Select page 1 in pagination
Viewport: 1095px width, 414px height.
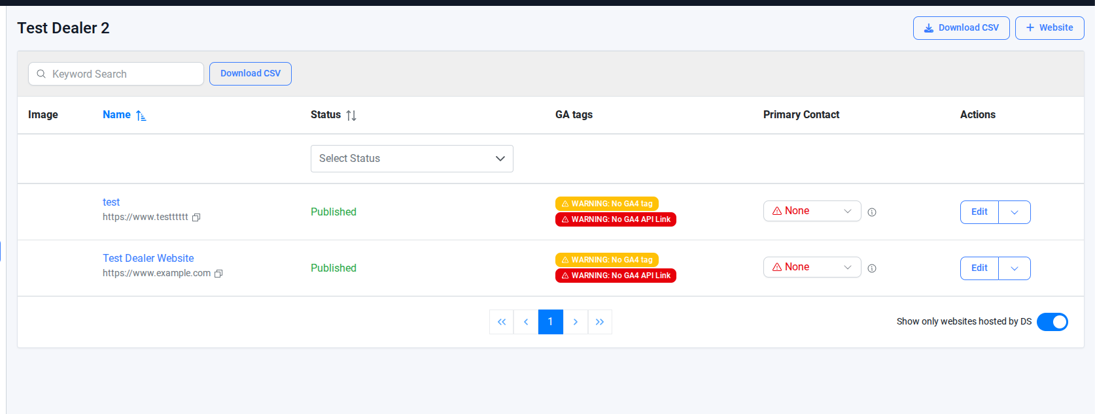(x=551, y=322)
